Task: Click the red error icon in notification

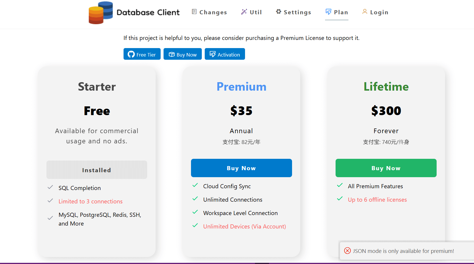Action: point(347,251)
